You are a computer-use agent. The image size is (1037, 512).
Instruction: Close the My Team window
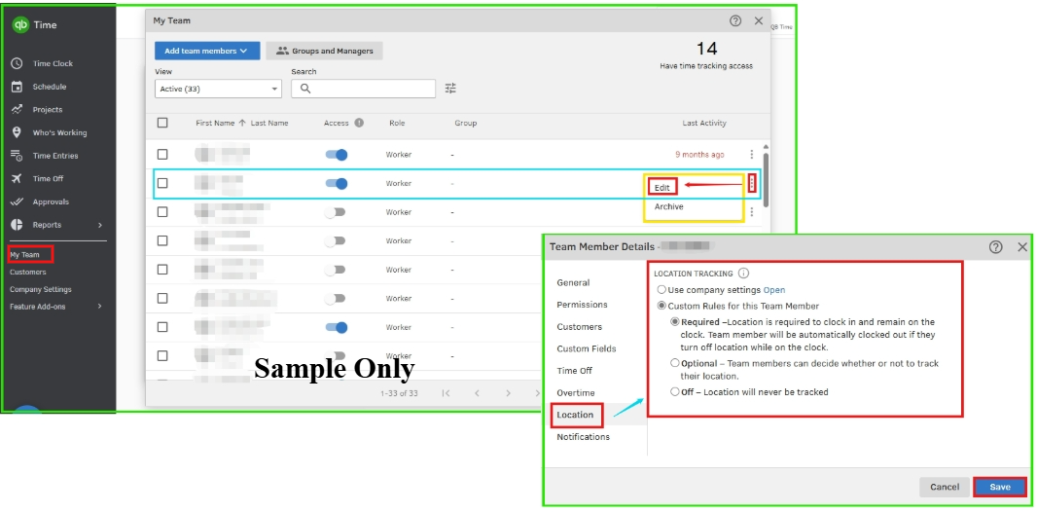tap(759, 20)
